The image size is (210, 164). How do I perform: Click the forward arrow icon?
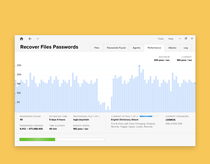pos(37,39)
